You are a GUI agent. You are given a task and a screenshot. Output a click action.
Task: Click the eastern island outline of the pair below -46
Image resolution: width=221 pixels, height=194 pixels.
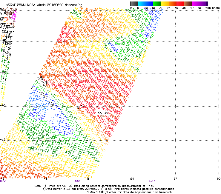coord(106,113)
